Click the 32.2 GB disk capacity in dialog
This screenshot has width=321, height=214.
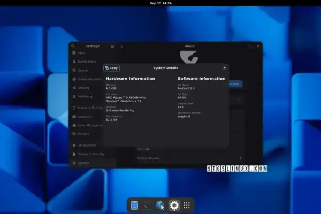click(112, 120)
